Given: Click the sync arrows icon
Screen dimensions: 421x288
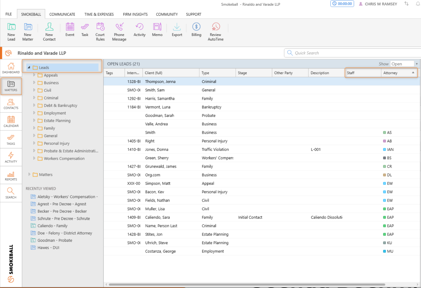Looking at the screenshot, I should point(407,4).
